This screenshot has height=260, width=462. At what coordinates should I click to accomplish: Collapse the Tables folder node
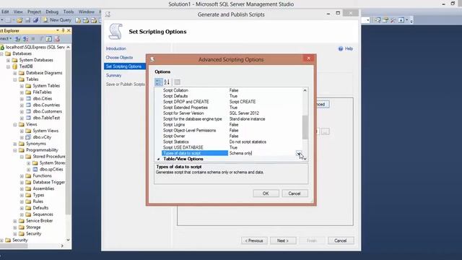(14, 79)
